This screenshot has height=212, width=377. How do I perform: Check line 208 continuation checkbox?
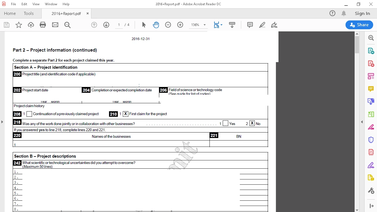click(x=29, y=114)
